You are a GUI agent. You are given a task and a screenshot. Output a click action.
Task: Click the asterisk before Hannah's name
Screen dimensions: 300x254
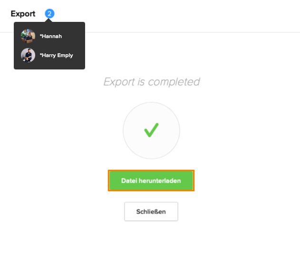(x=40, y=35)
